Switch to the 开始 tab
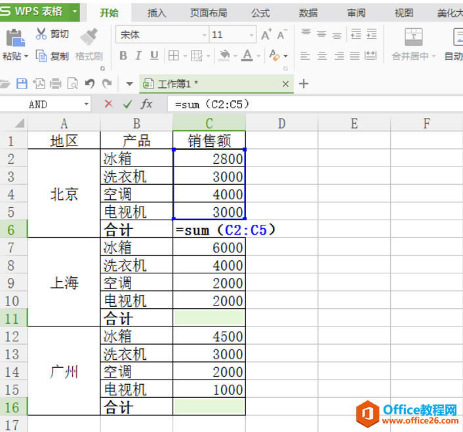 click(x=109, y=13)
